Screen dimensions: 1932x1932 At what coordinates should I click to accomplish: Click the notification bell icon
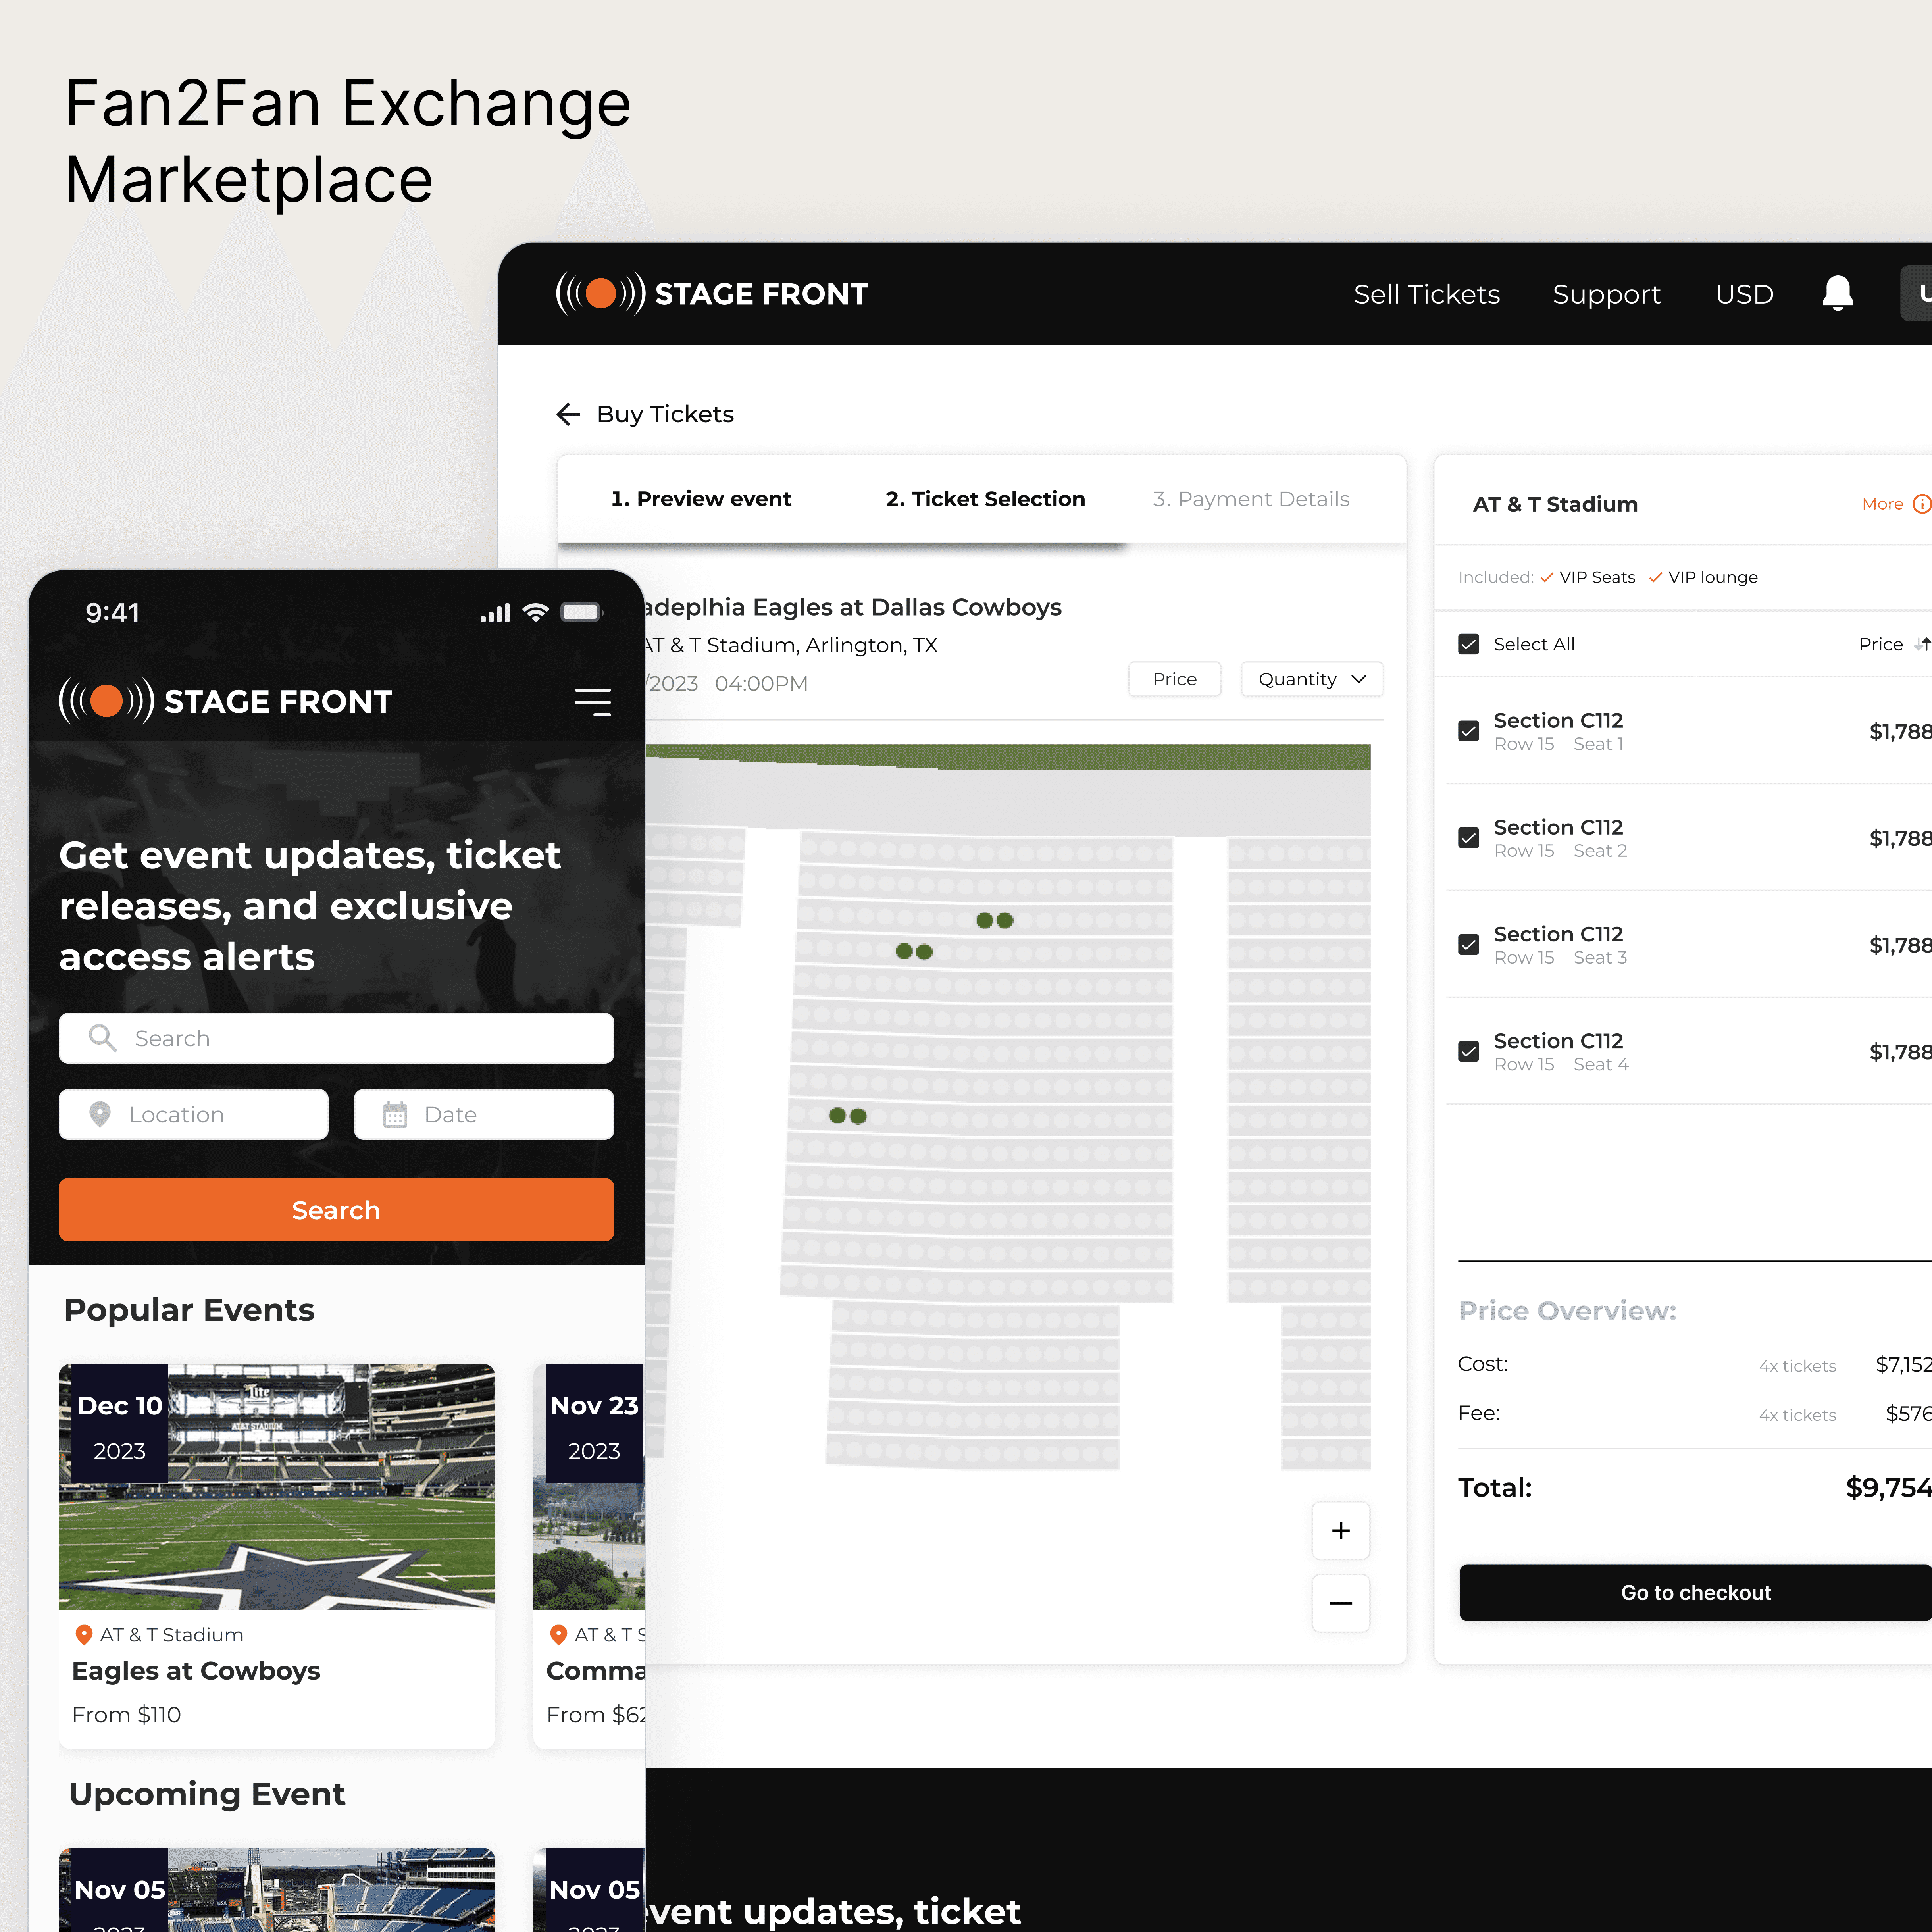click(x=1837, y=294)
